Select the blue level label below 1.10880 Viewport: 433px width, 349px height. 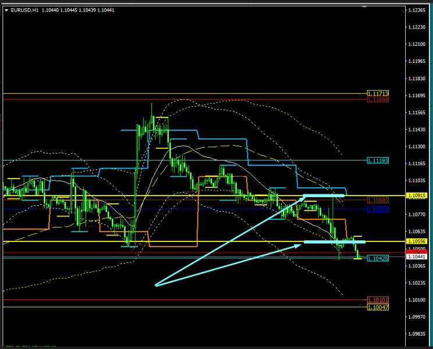pos(378,209)
